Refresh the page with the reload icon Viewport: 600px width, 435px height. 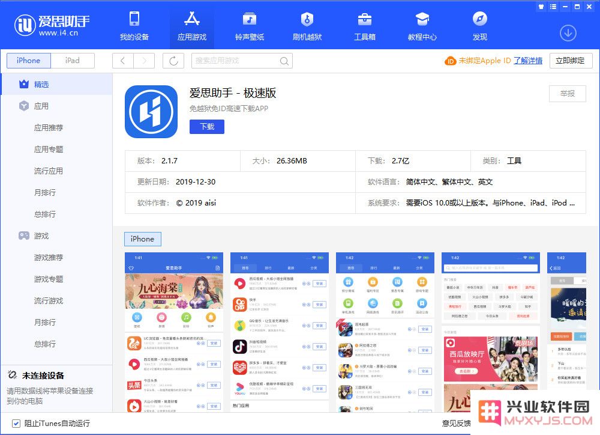[173, 61]
